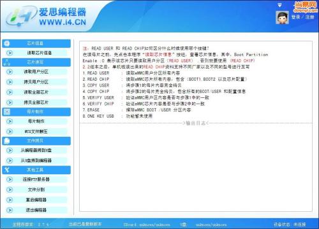Click the 注册 register link
Screen dimensions: 319x229
[x=310, y=17]
